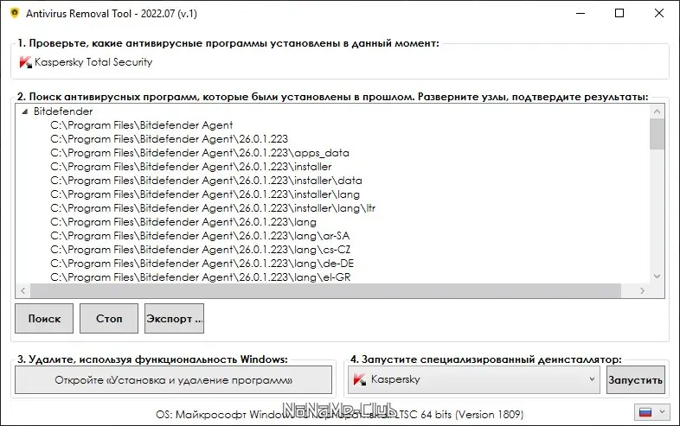Screen dimensions: 680x426
Task: Select the Bitdefender Agent root folder path
Action: pyautogui.click(x=141, y=125)
